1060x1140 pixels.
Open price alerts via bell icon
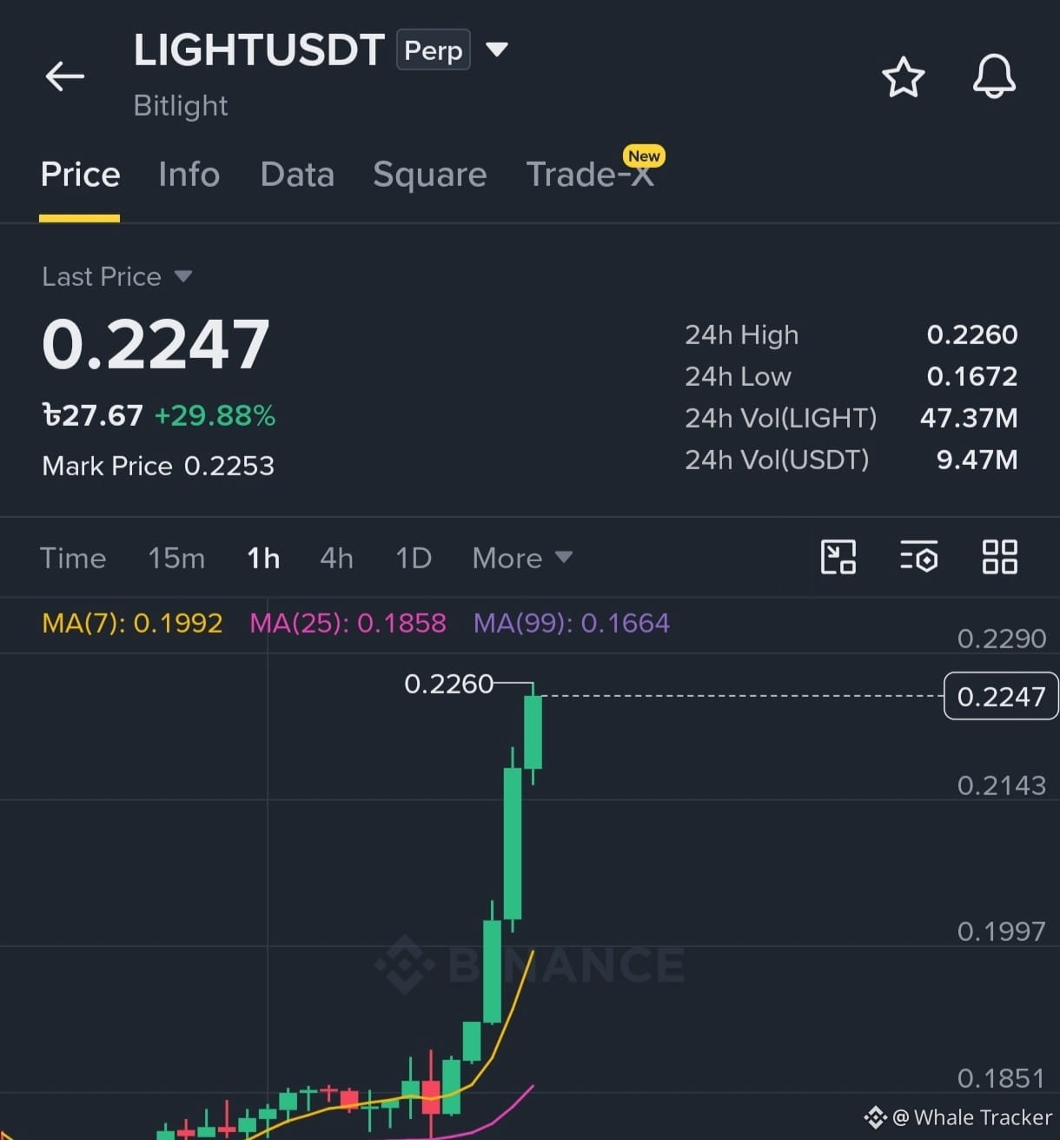pyautogui.click(x=994, y=76)
